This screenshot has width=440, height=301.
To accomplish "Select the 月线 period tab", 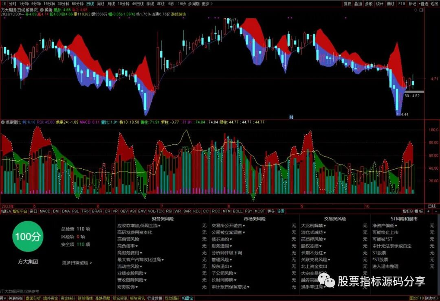I will coord(111,4).
